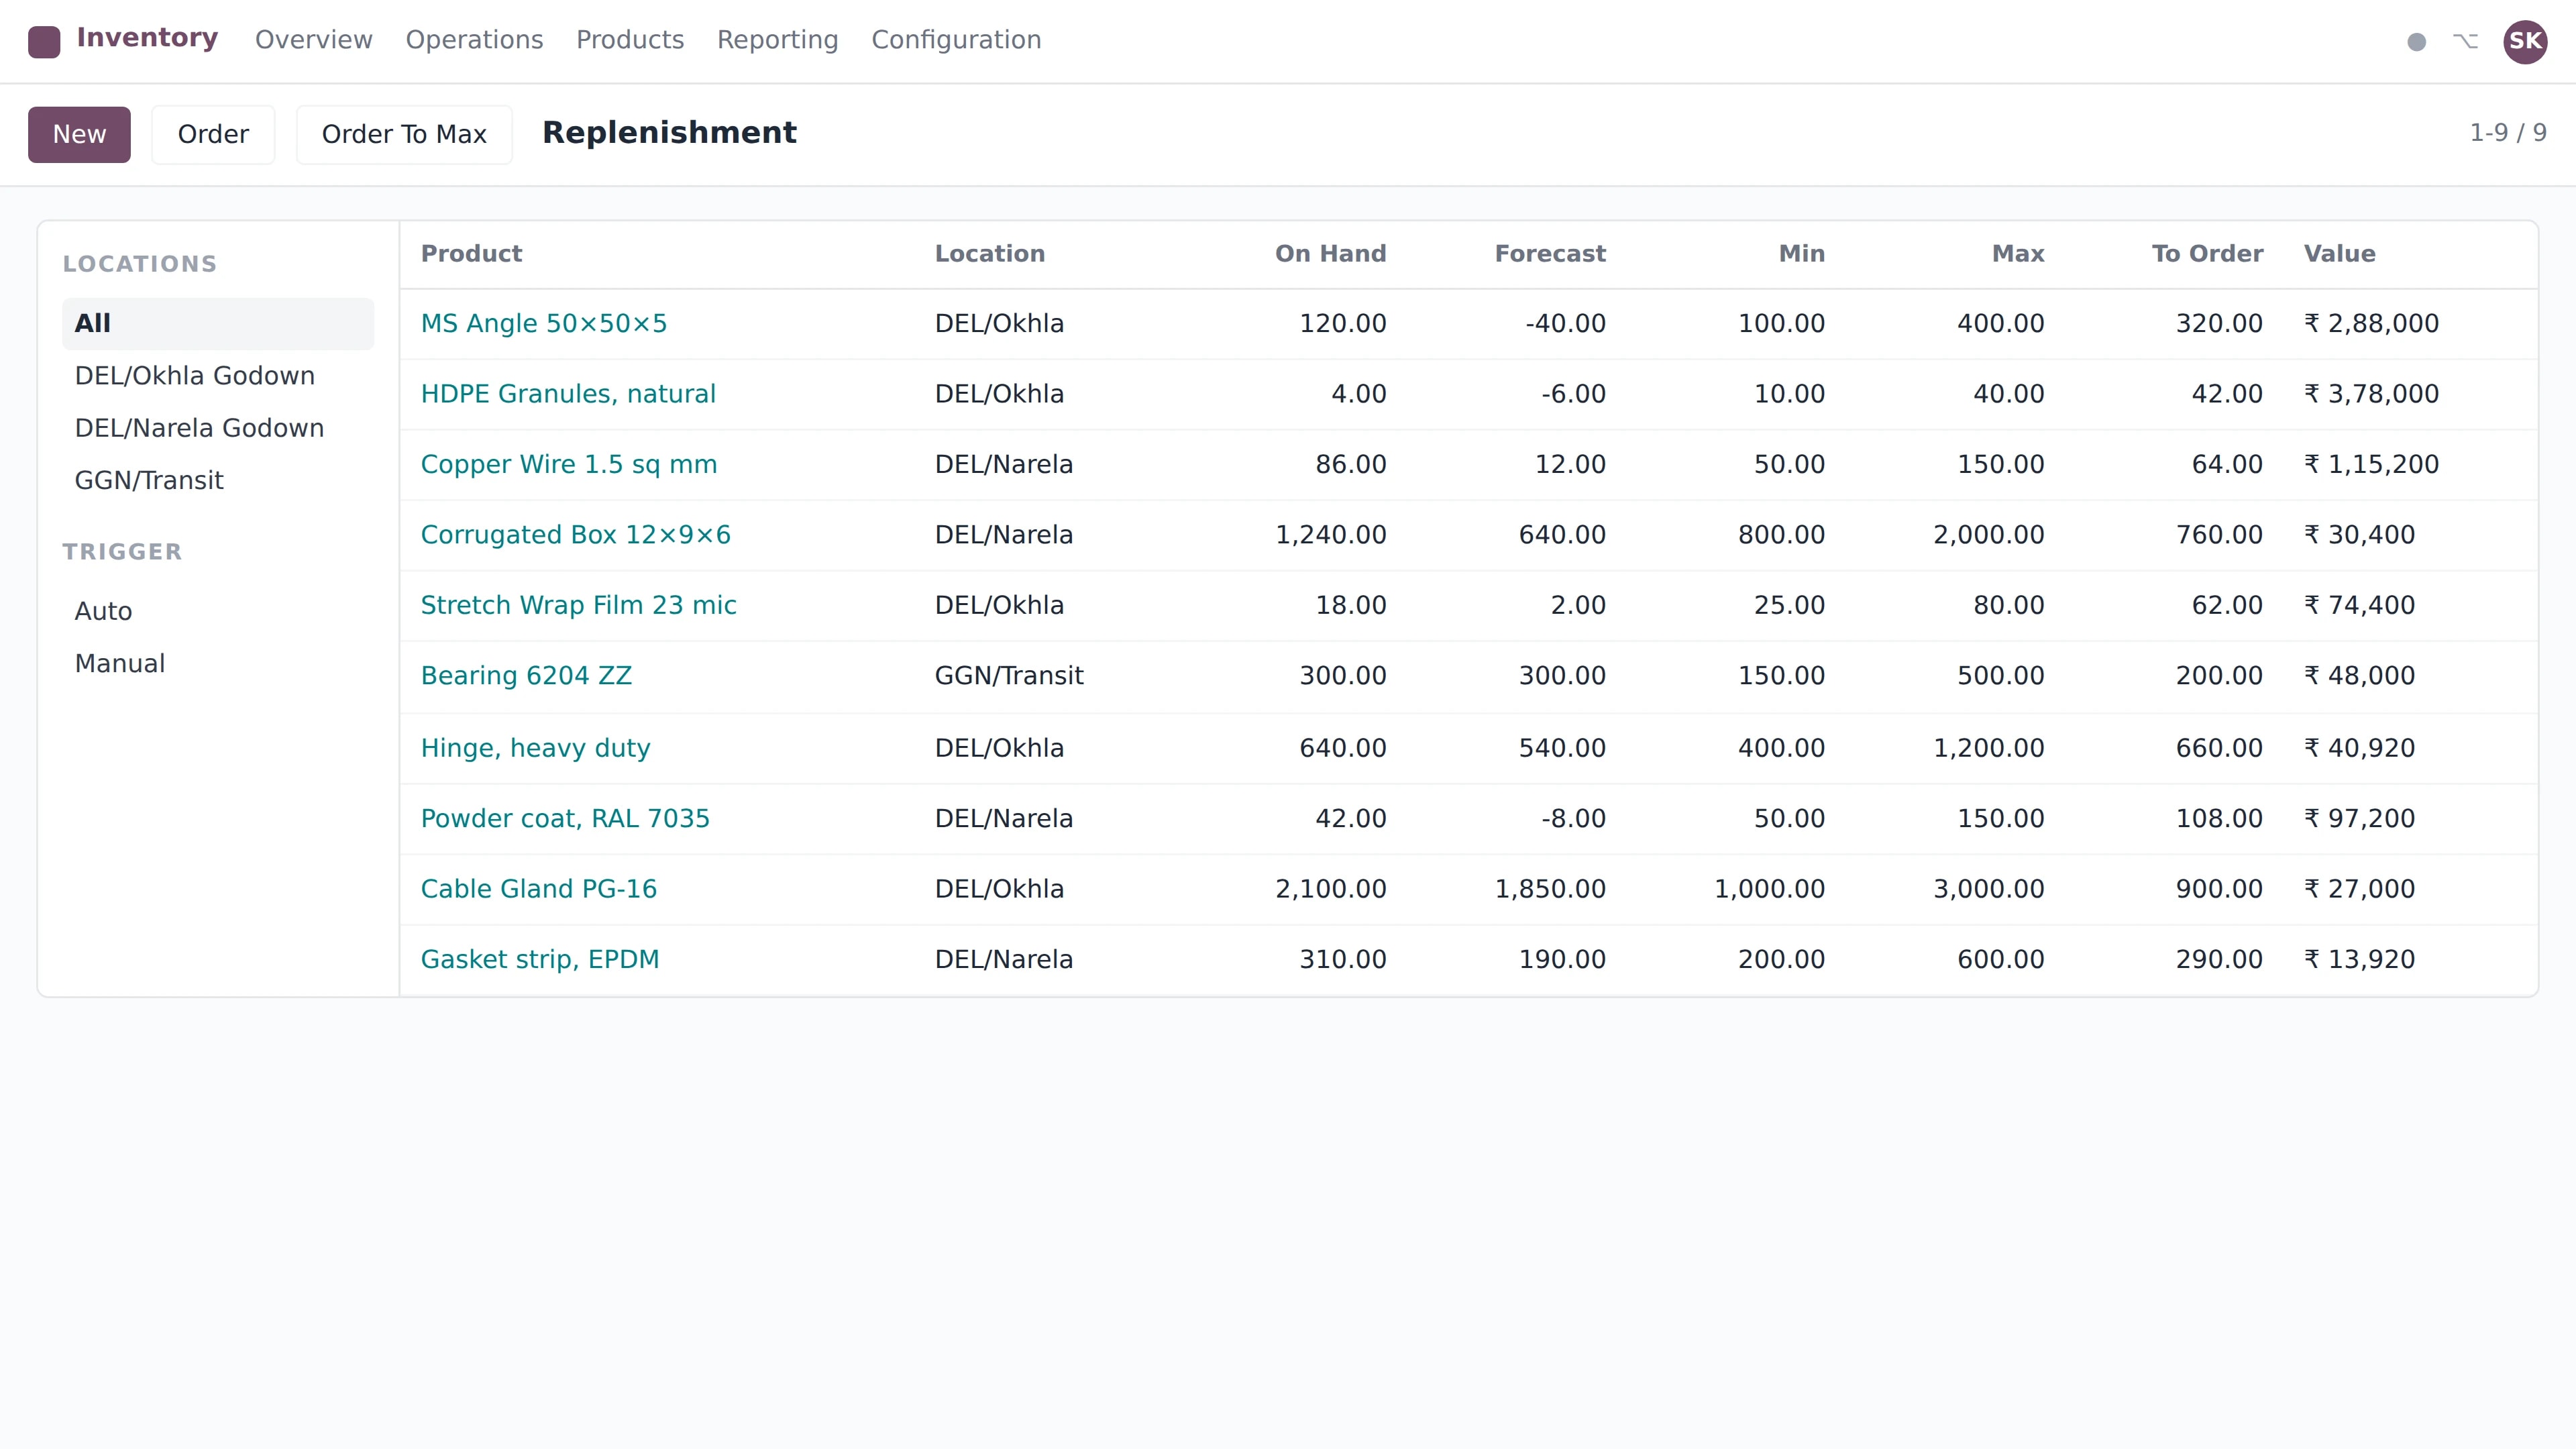Screen dimensions: 2576x1449
Task: Open the SK user avatar menu
Action: click(x=2524, y=41)
